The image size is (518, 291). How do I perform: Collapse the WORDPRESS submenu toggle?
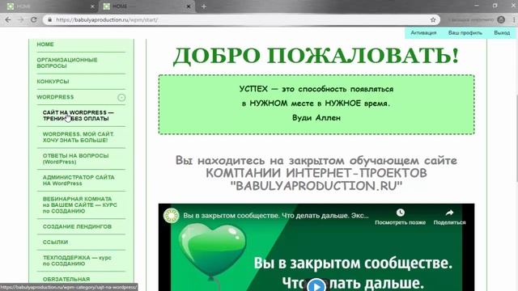point(121,97)
